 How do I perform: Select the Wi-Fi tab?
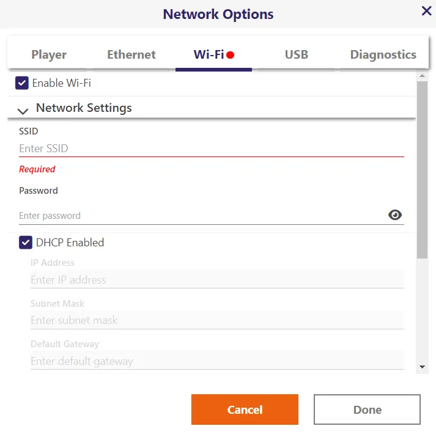pos(213,54)
